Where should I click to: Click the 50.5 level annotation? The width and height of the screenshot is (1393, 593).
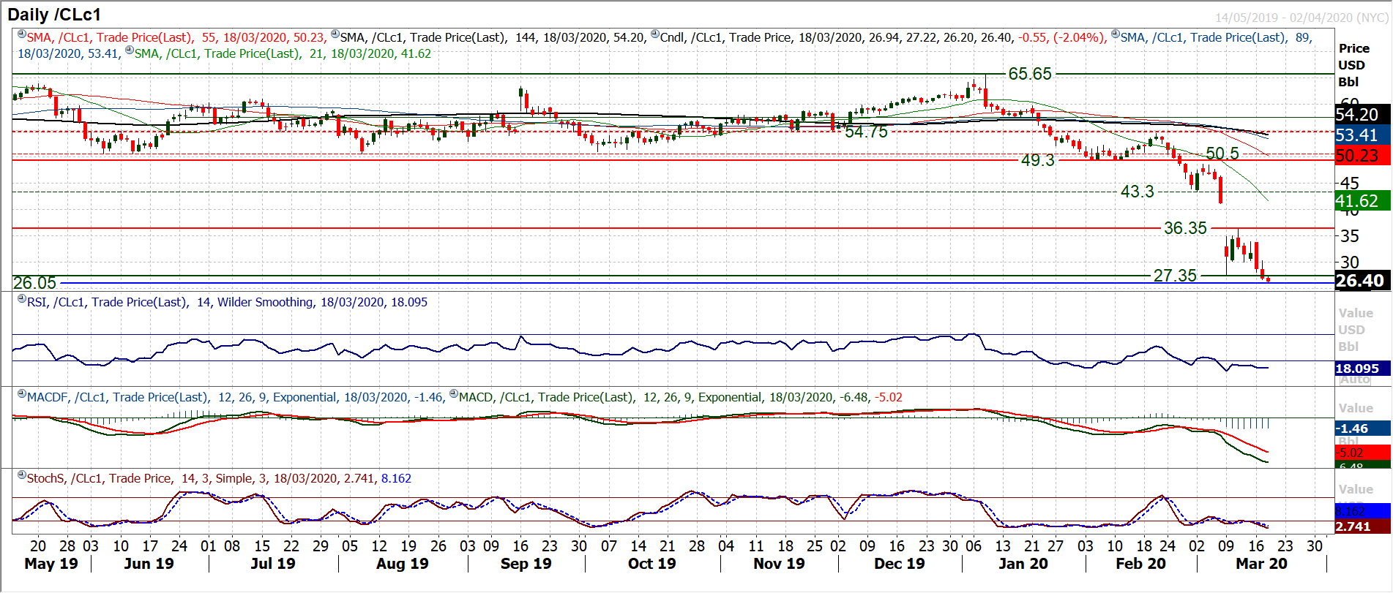1222,154
